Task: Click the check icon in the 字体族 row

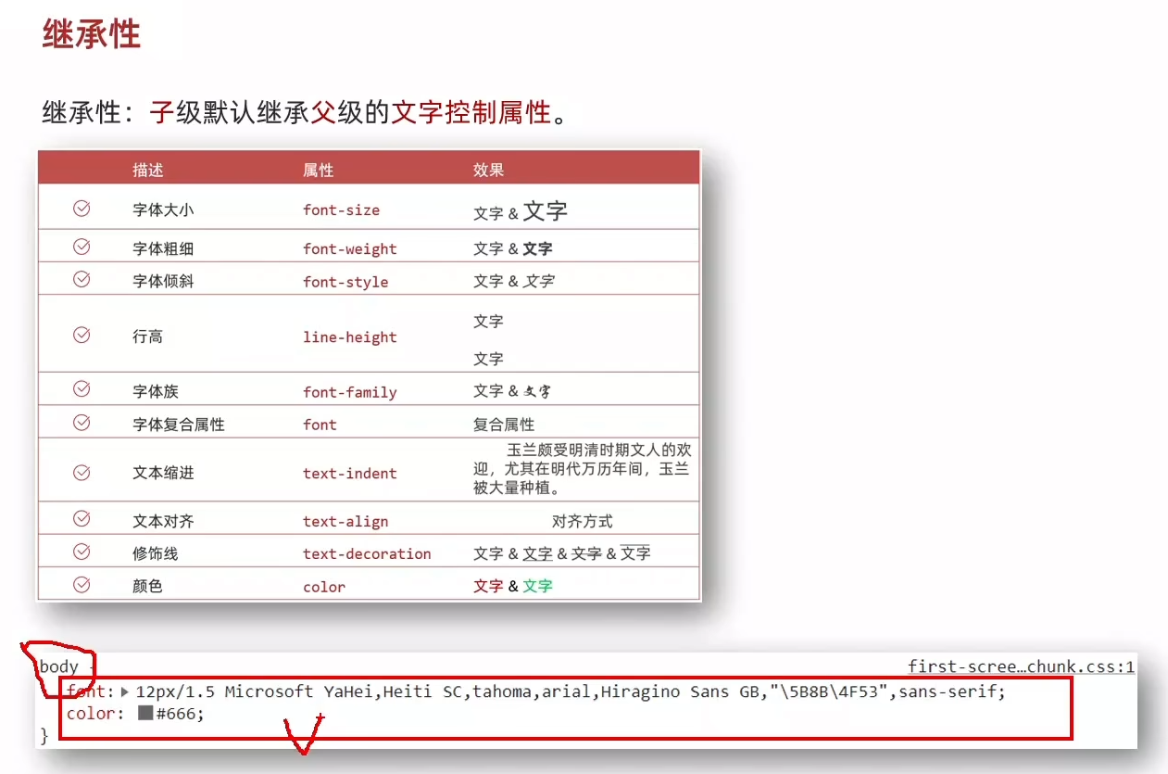Action: [82, 389]
